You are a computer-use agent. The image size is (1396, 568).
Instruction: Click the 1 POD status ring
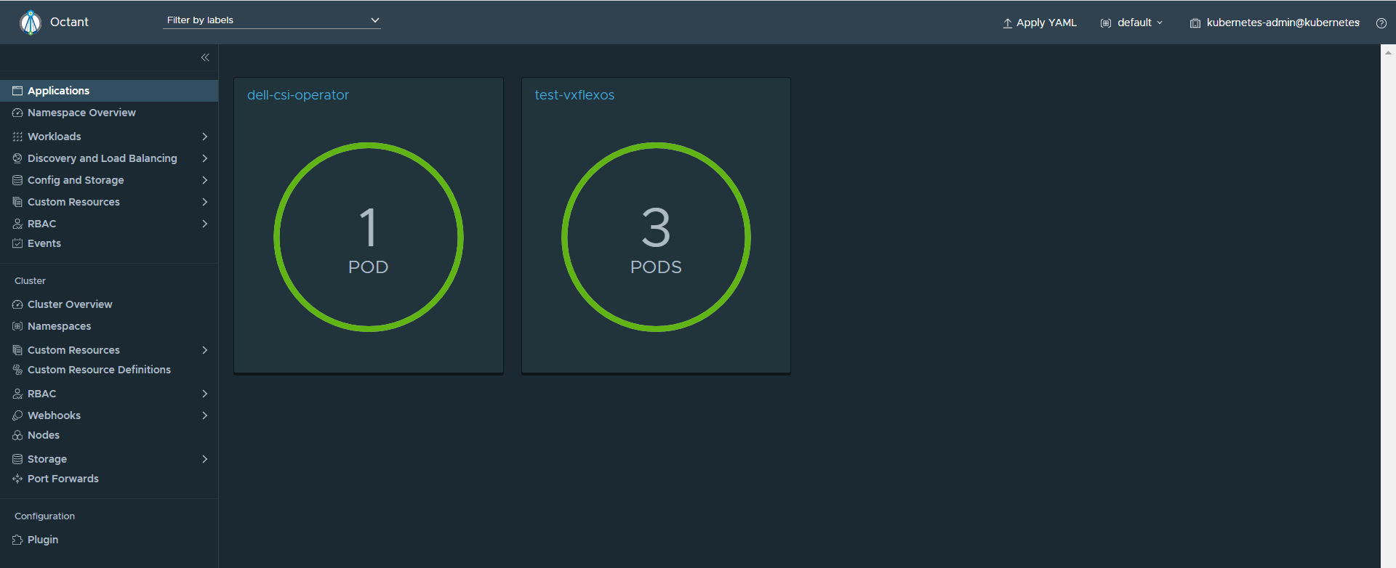pos(369,237)
